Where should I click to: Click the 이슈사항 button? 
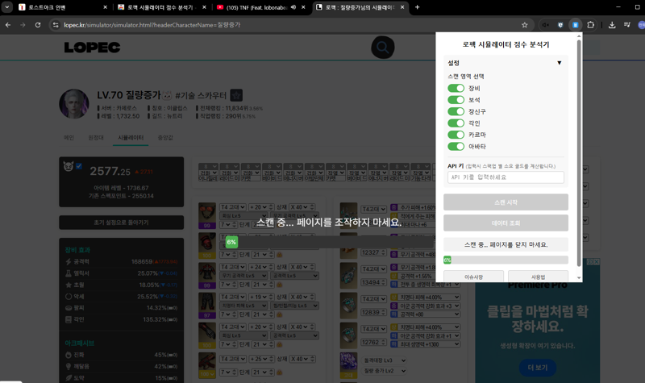473,277
